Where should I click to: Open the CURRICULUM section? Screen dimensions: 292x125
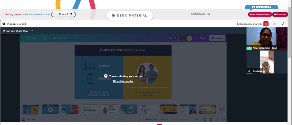coord(200,14)
